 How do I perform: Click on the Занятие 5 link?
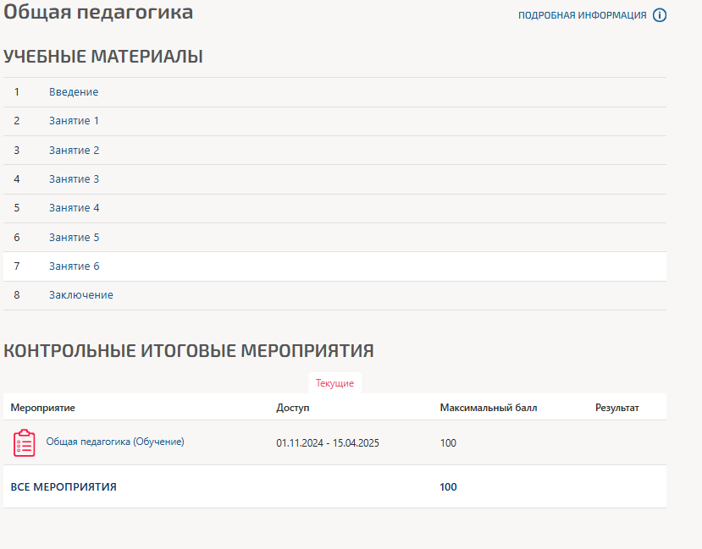(74, 238)
